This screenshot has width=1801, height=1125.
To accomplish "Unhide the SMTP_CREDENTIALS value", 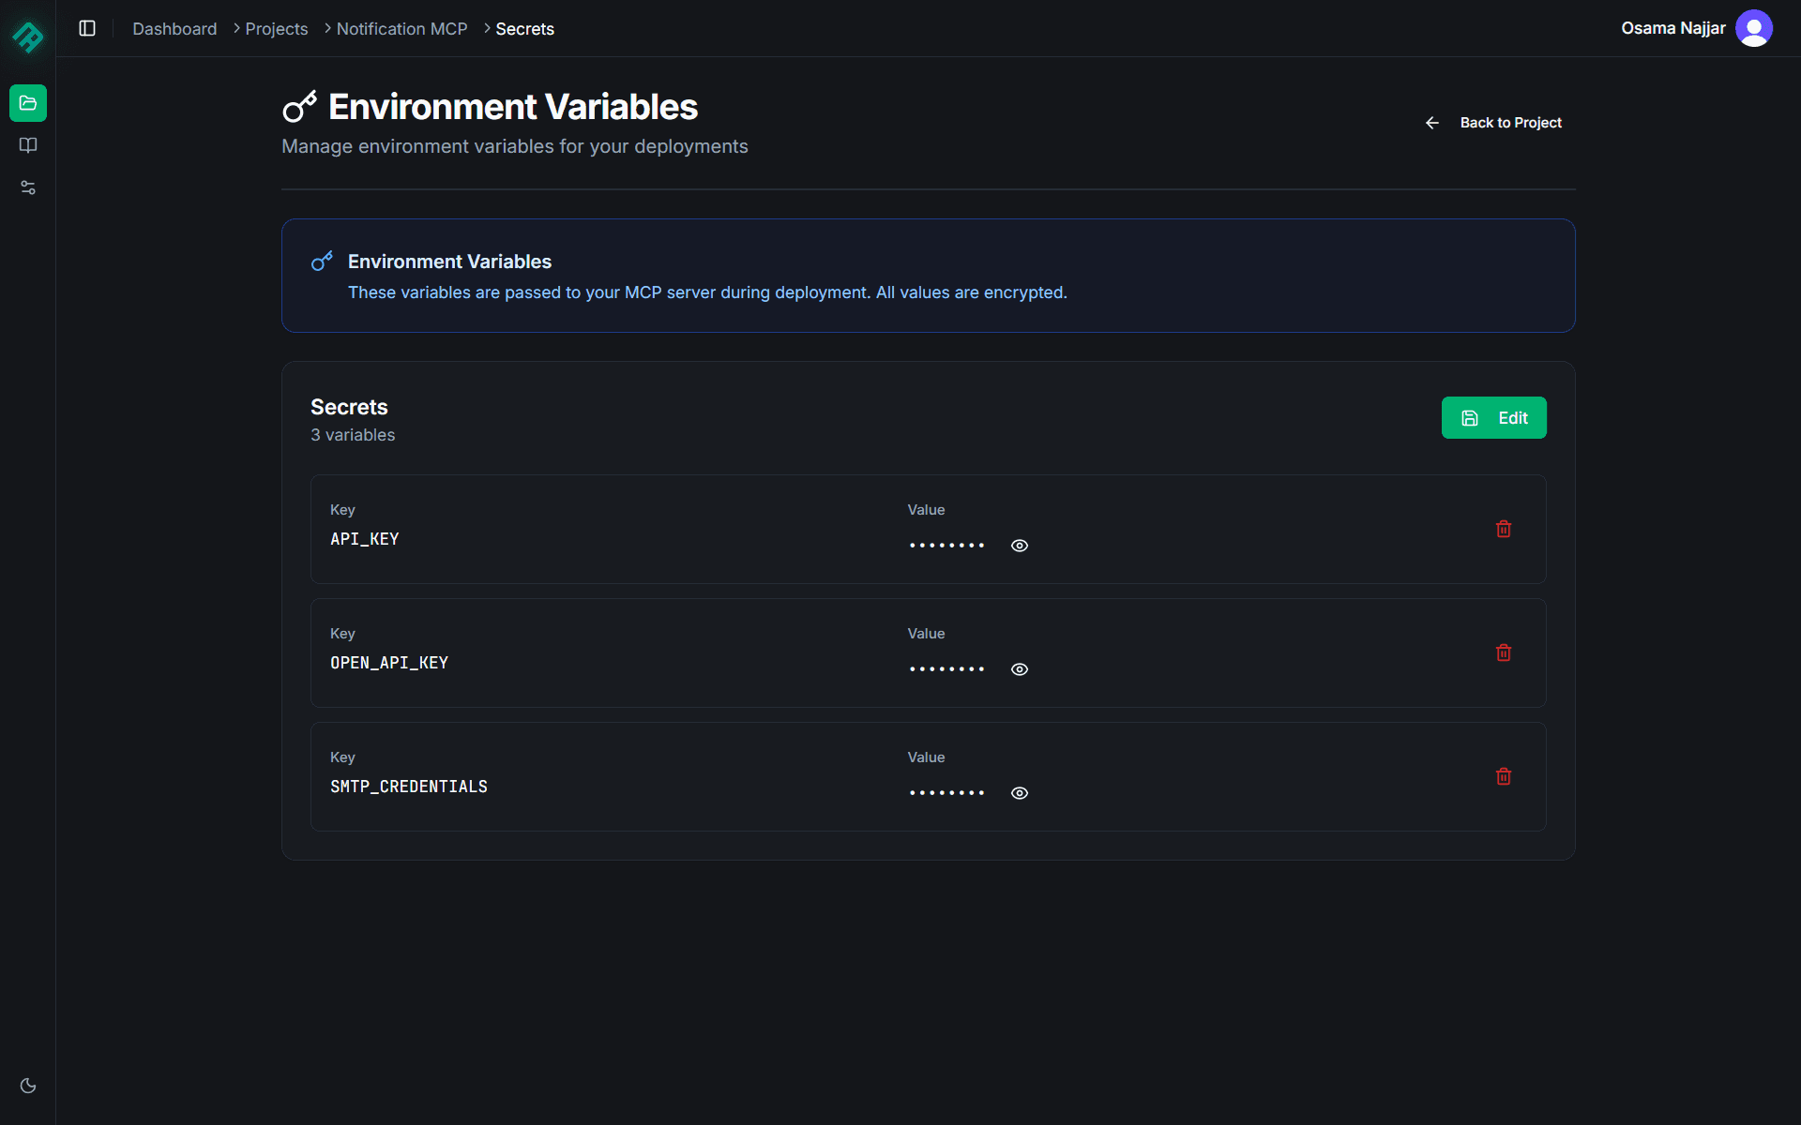I will 1020,793.
